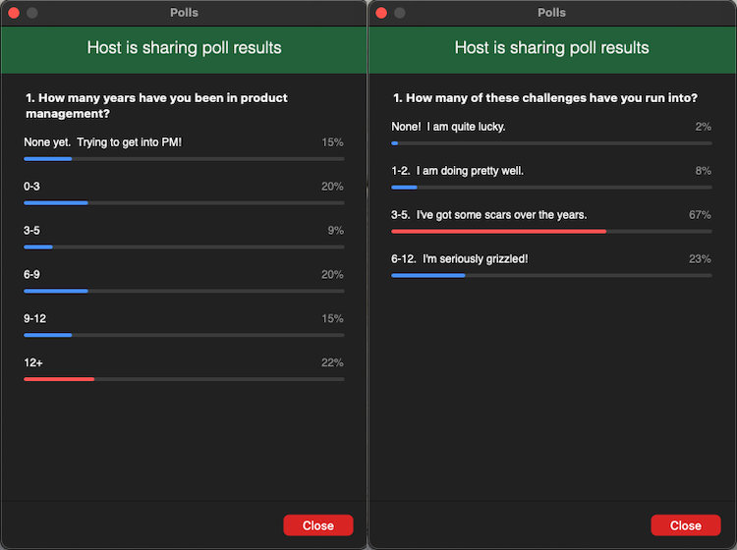Select "None! I am quite lucky." answer

pos(448,127)
